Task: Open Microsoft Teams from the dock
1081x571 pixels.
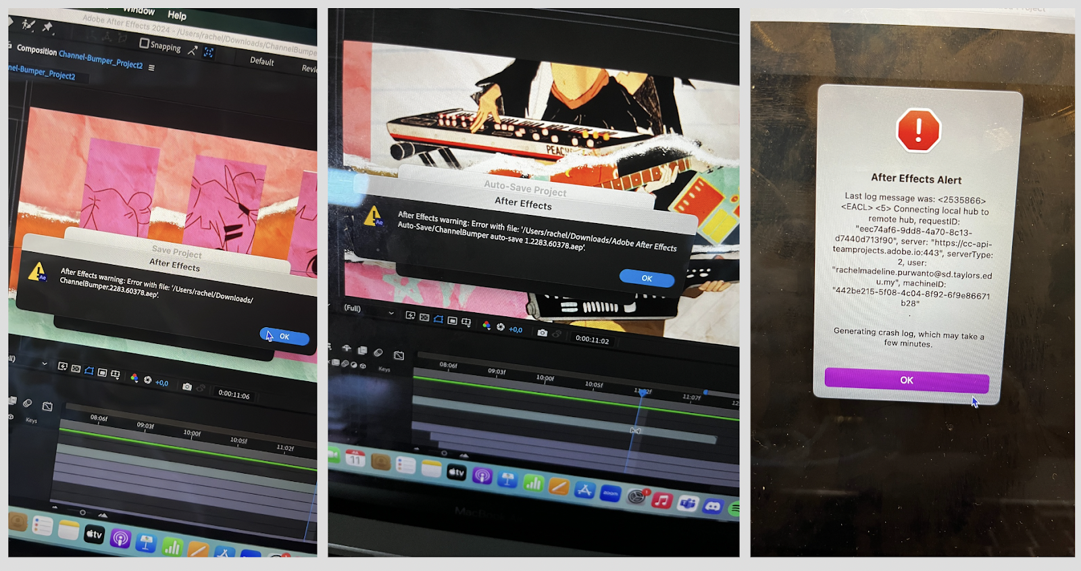Action: coord(687,503)
